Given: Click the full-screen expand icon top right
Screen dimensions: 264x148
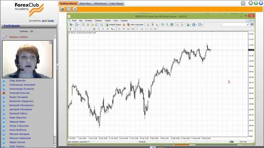Looking at the screenshot, I should (x=243, y=3).
